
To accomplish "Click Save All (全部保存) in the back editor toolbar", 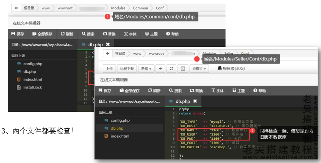I will pos(42,34).
